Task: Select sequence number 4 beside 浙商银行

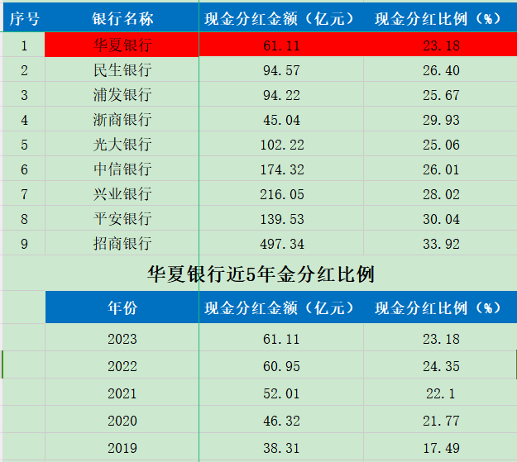Action: coord(24,119)
